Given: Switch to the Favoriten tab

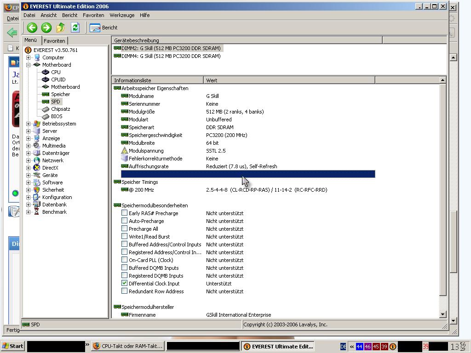Looking at the screenshot, I should [54, 40].
